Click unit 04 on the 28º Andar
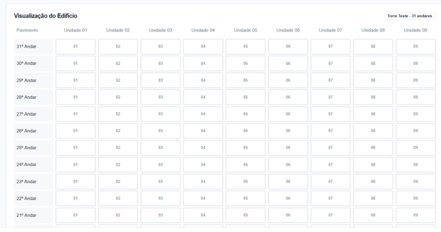 203,97
